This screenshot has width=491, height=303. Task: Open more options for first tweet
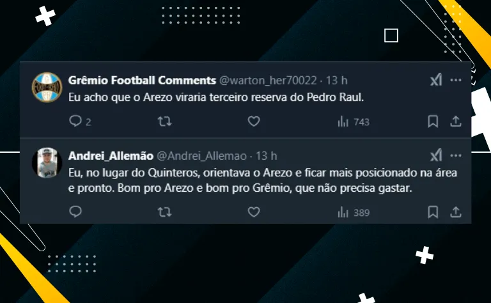click(x=456, y=80)
